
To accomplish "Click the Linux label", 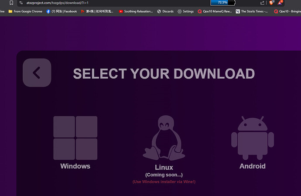I will click(164, 167).
